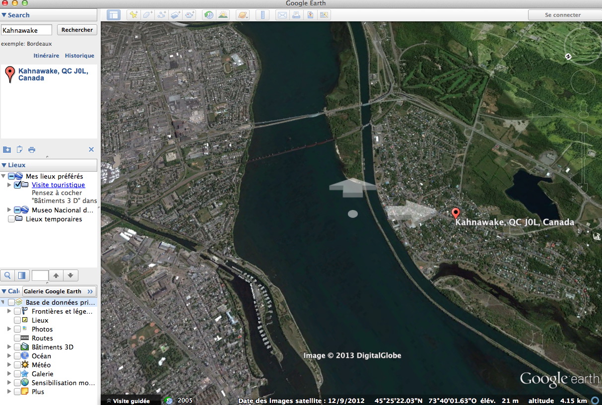Enable the Plus layer checkbox
This screenshot has width=602, height=405.
tap(17, 392)
